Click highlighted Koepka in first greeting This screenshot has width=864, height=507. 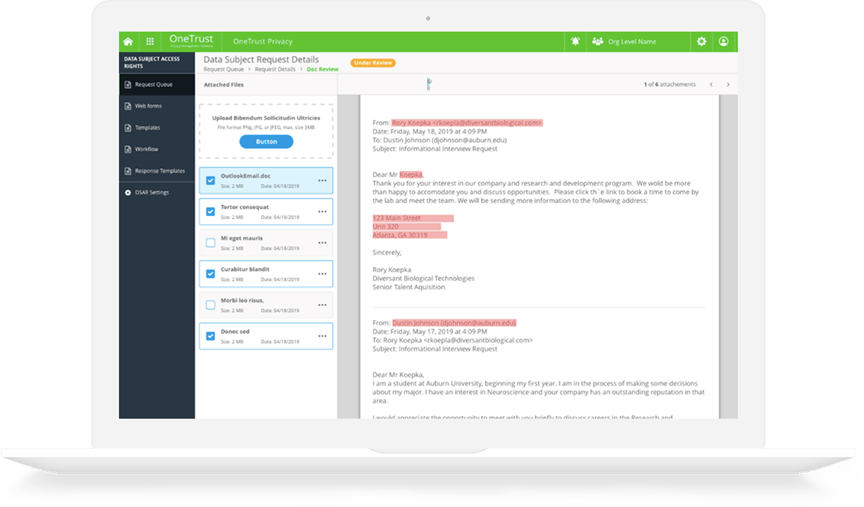(x=410, y=175)
